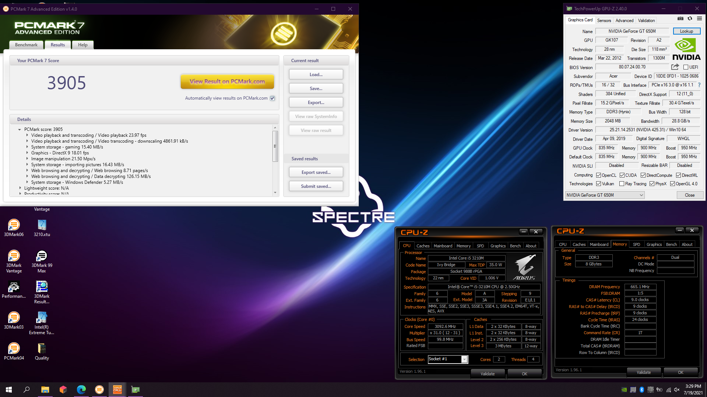The image size is (707, 397).
Task: Expand Image manipulation item
Action: click(x=27, y=159)
